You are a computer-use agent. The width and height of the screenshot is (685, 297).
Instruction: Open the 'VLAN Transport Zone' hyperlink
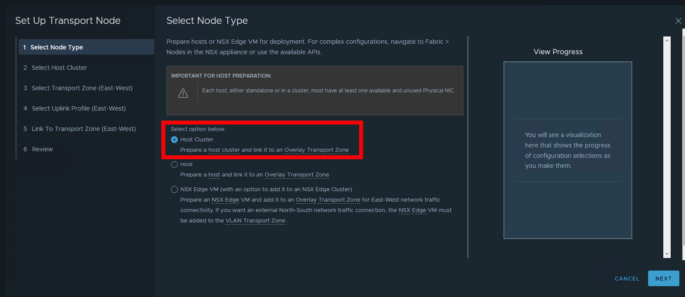(255, 220)
